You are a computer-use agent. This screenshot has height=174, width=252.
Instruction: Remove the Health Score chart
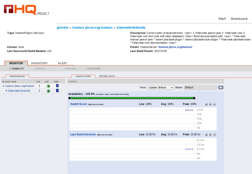(x=214, y=104)
